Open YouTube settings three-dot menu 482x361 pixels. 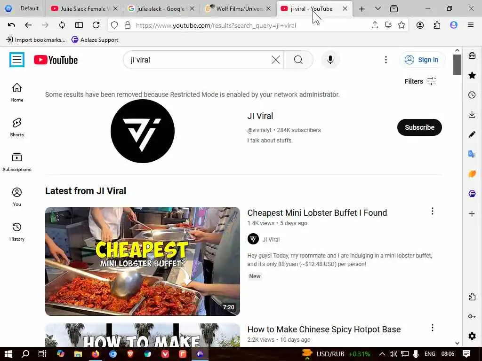coord(386,60)
